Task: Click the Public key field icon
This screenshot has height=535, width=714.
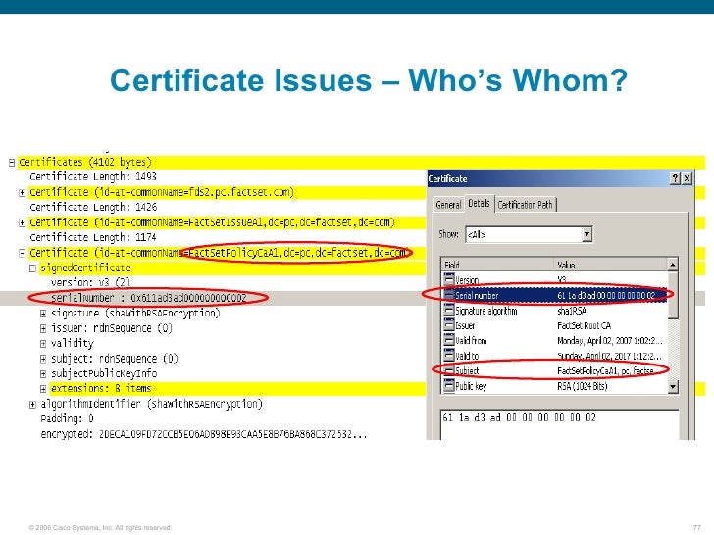Action: [449, 386]
